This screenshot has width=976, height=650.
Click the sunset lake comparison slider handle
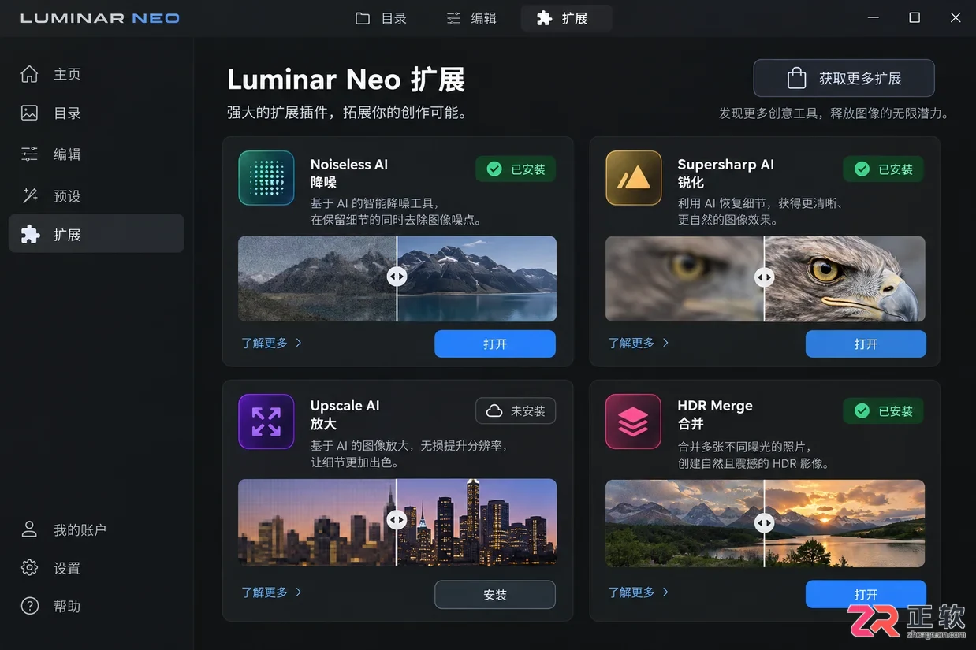coord(764,522)
